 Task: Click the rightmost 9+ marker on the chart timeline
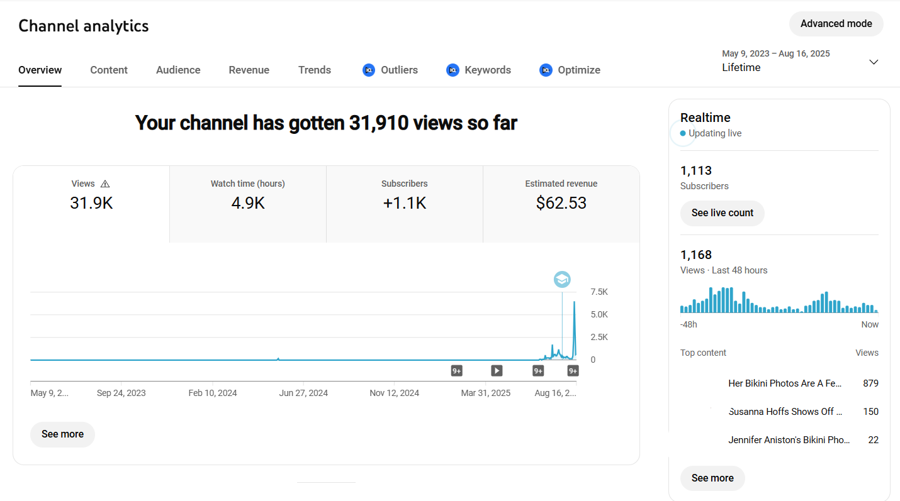pos(573,371)
